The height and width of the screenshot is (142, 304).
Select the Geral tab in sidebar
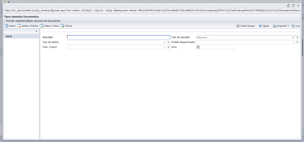(x=21, y=36)
